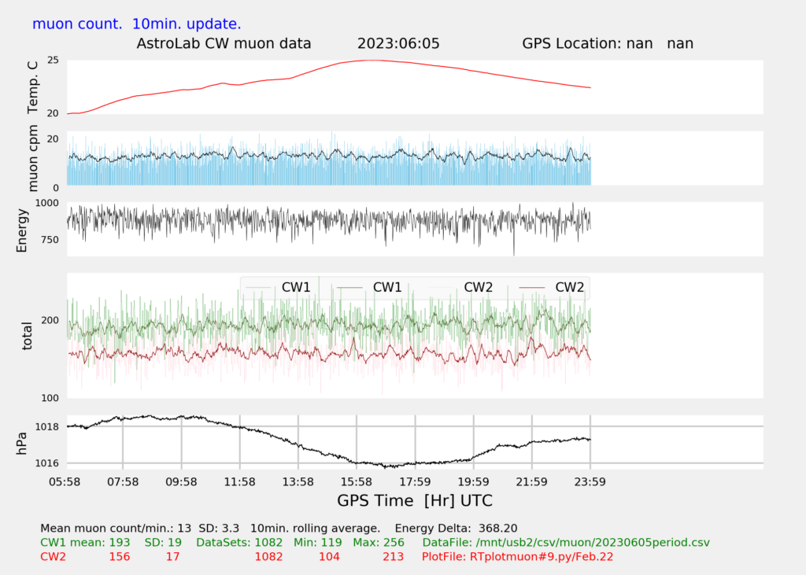This screenshot has width=806, height=575.
Task: Click the CW2 legend entry with red line
Action: (552, 288)
